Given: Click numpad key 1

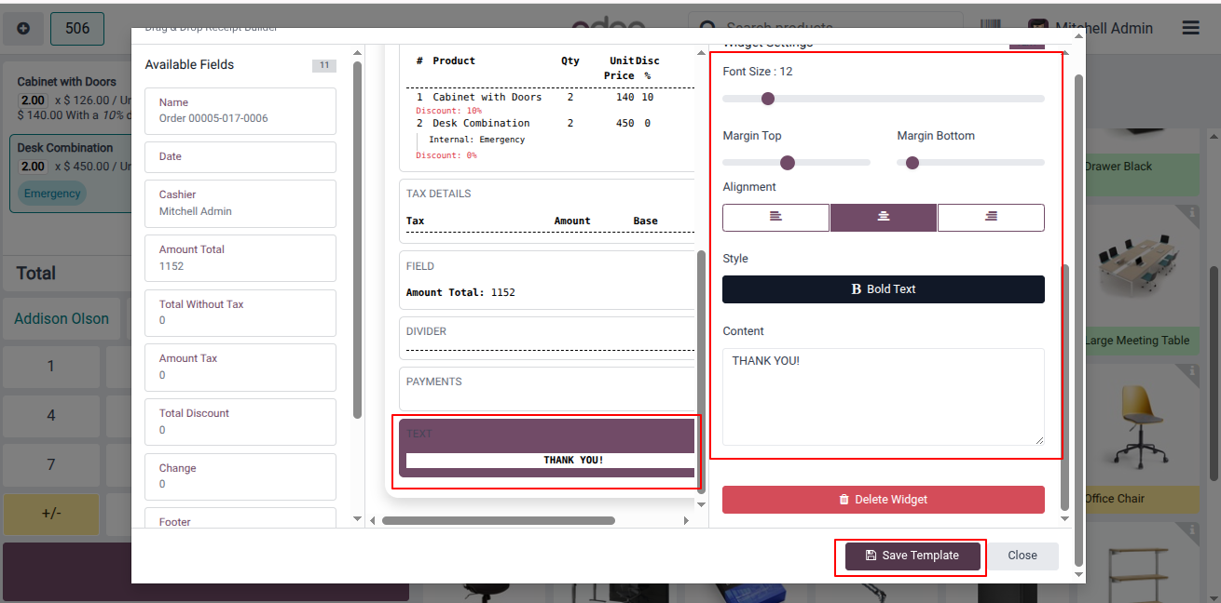Looking at the screenshot, I should click(51, 367).
